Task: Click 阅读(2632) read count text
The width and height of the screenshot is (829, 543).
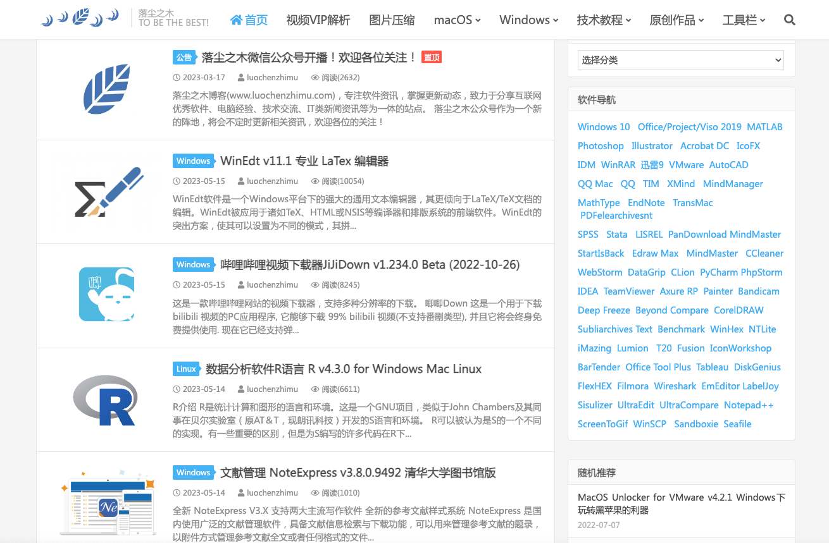Action: (x=340, y=78)
